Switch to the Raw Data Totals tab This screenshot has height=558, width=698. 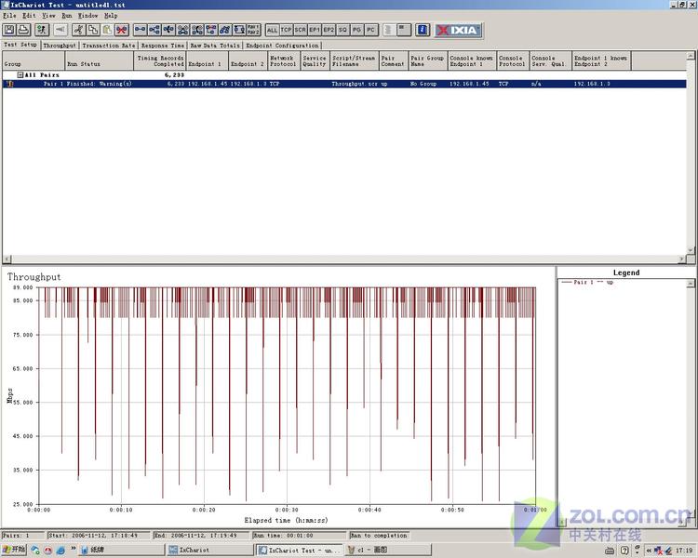pos(215,46)
